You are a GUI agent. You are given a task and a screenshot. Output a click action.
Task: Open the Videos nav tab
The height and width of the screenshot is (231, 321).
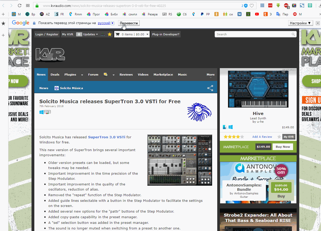pos(143,75)
